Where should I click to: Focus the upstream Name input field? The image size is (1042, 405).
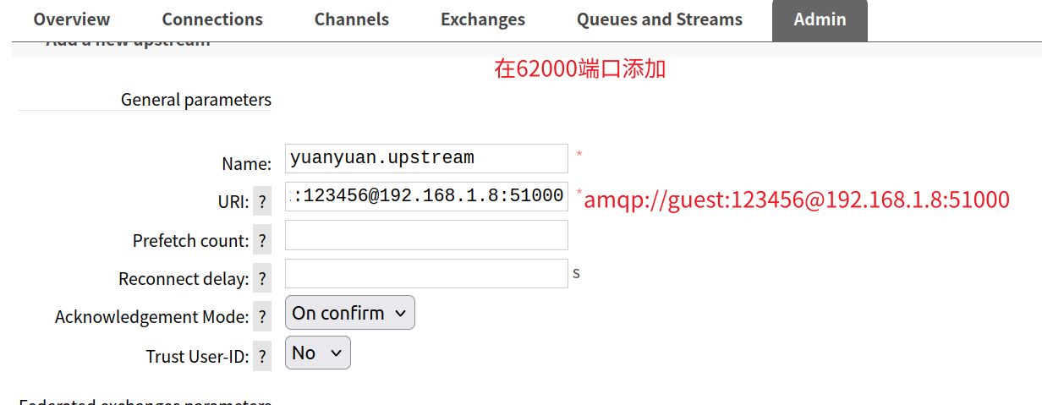click(426, 158)
